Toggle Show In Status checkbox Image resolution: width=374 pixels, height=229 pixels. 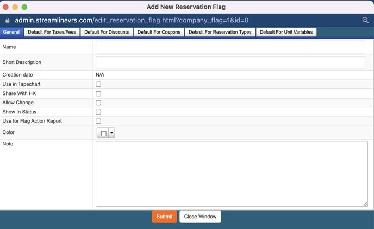pyautogui.click(x=98, y=112)
